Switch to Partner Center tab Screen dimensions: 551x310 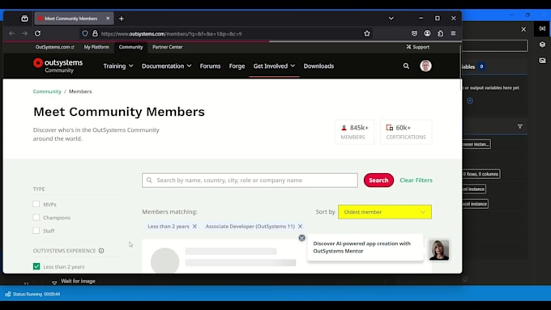tap(167, 47)
